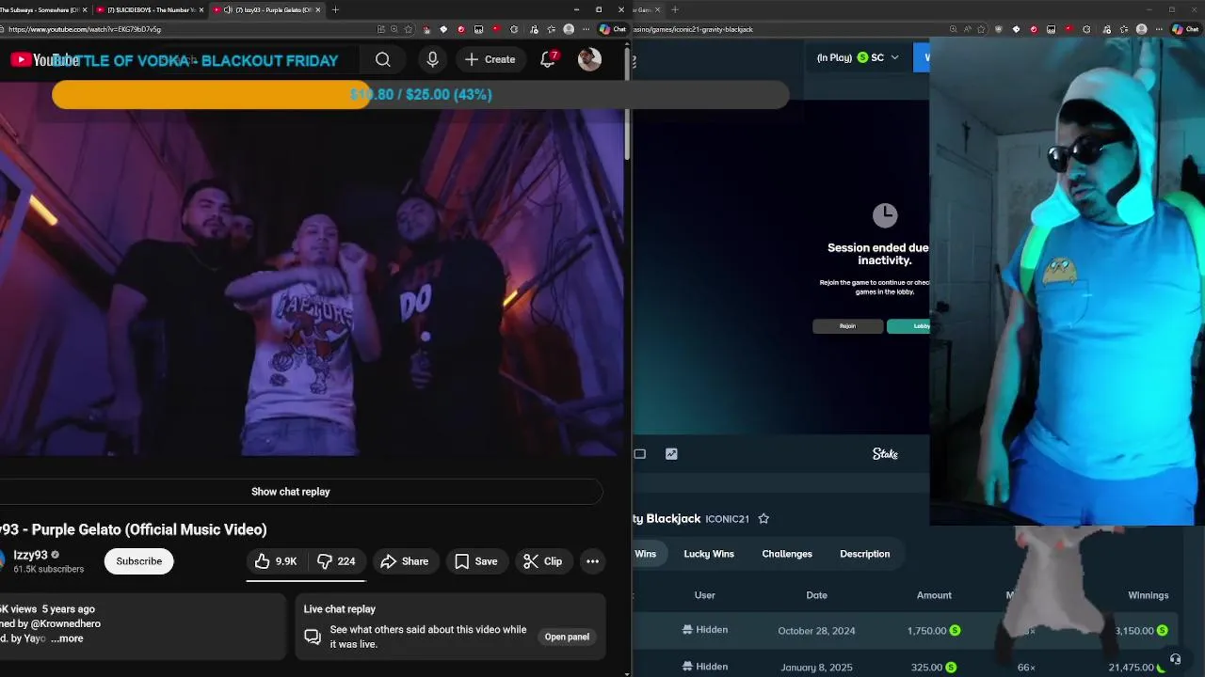Screen dimensions: 1205x677
Task: Click the Stake address bar URL
Action: click(x=695, y=29)
